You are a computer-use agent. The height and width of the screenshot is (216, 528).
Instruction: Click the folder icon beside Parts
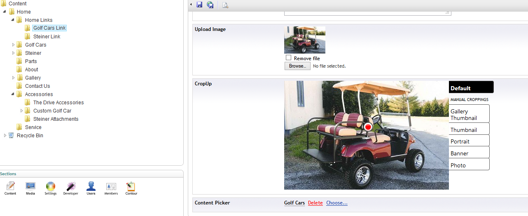tap(19, 61)
